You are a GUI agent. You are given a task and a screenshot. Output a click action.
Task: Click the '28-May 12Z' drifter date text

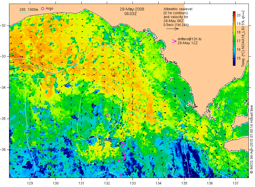pos(188,43)
